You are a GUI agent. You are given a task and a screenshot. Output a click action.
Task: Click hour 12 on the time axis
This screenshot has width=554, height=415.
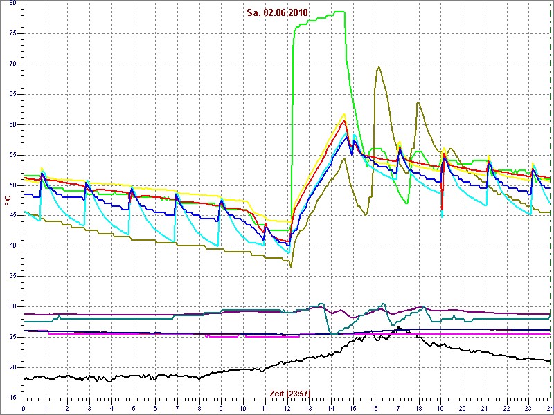(x=287, y=408)
